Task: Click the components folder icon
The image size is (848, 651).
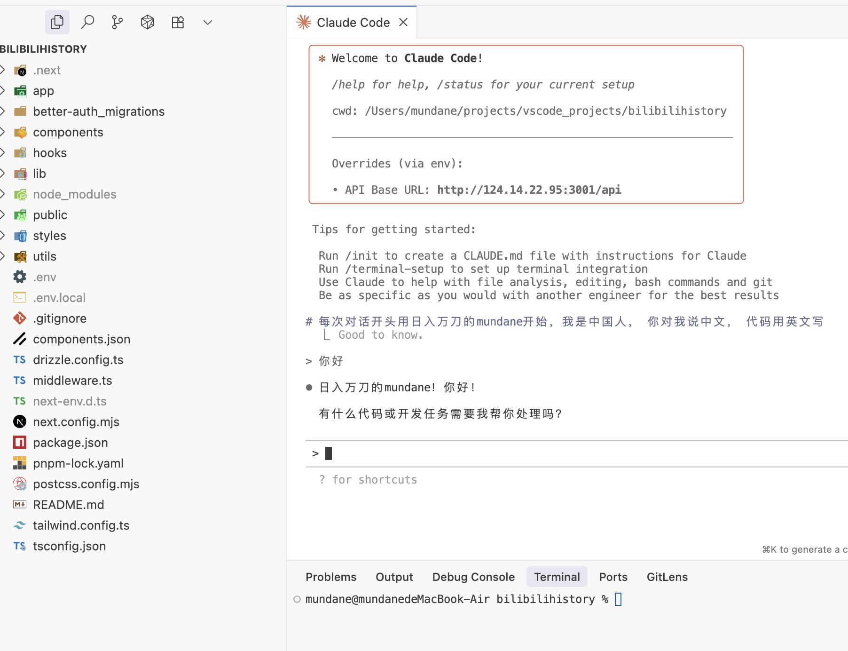Action: tap(20, 133)
